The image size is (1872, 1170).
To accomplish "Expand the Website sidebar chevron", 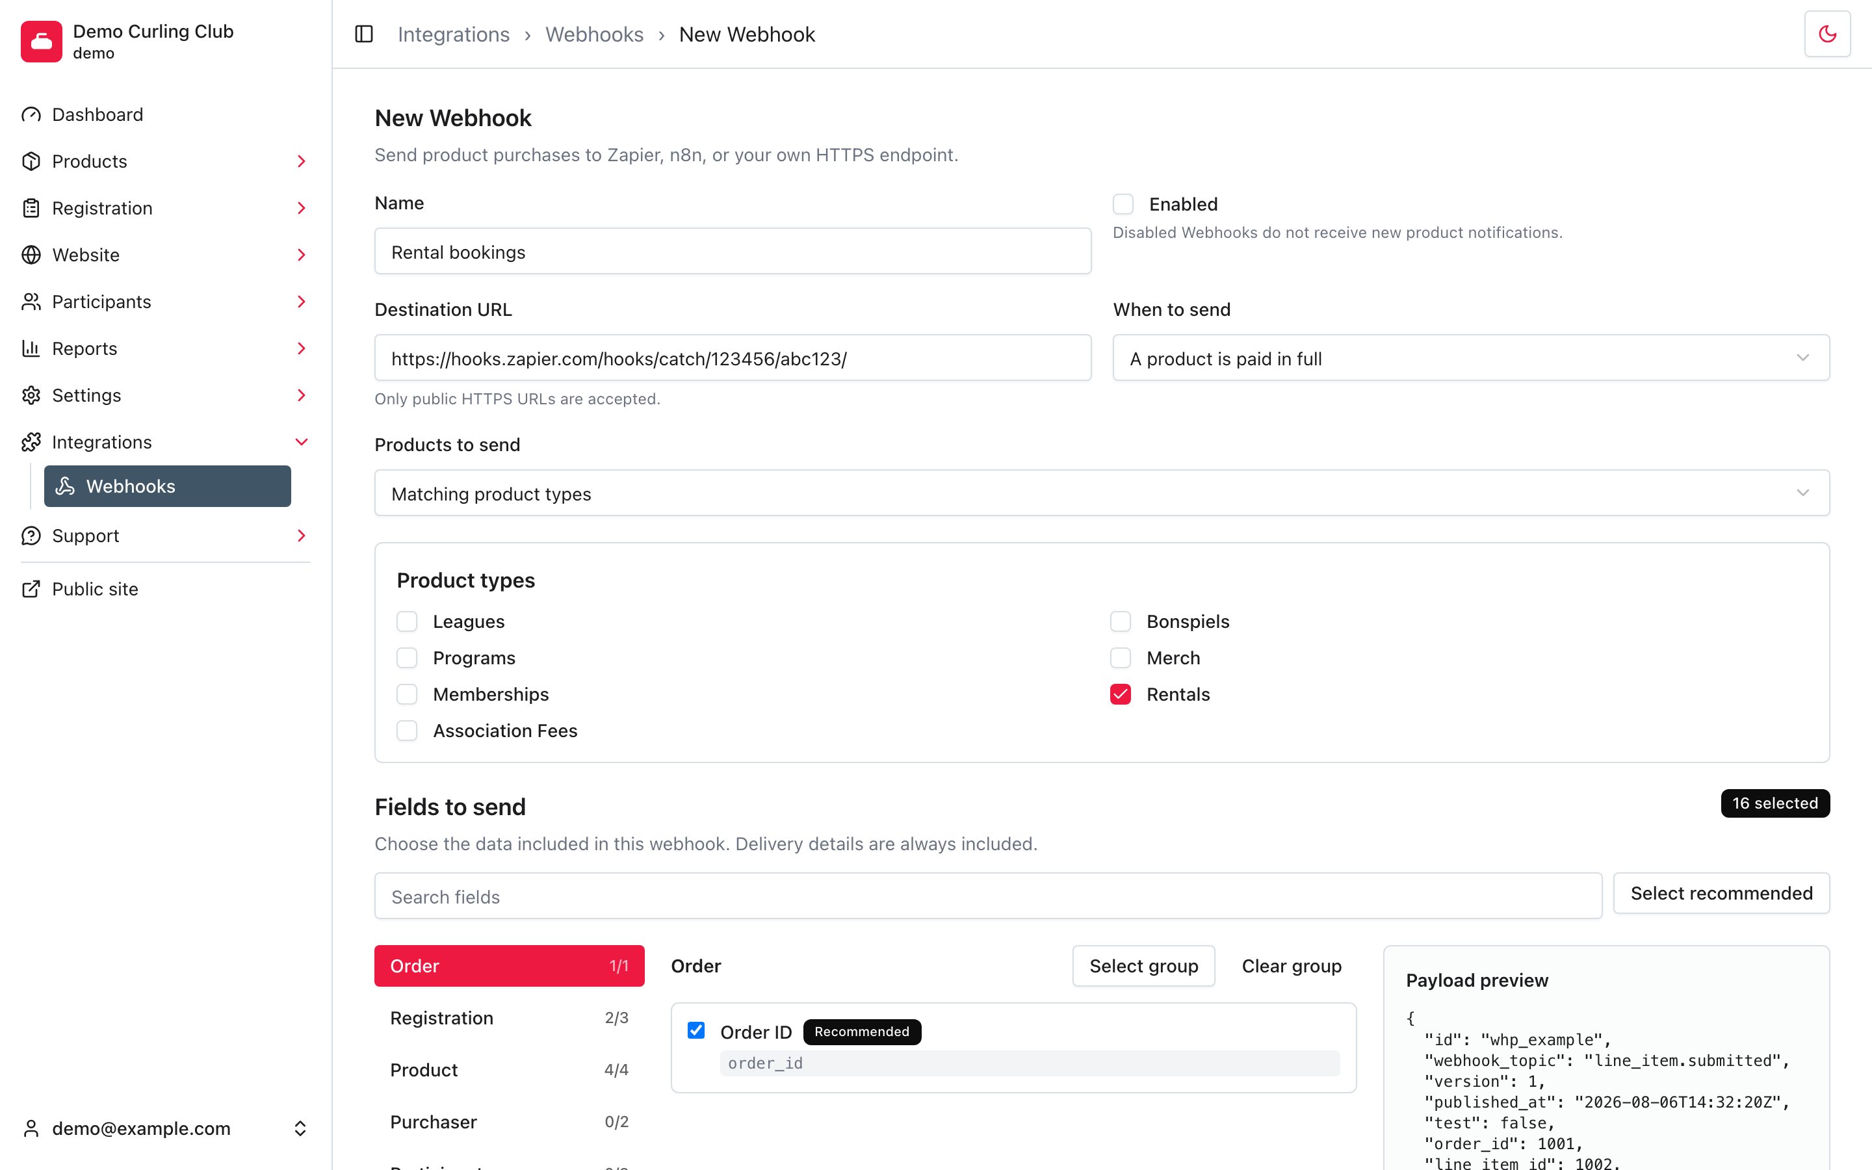I will (302, 255).
